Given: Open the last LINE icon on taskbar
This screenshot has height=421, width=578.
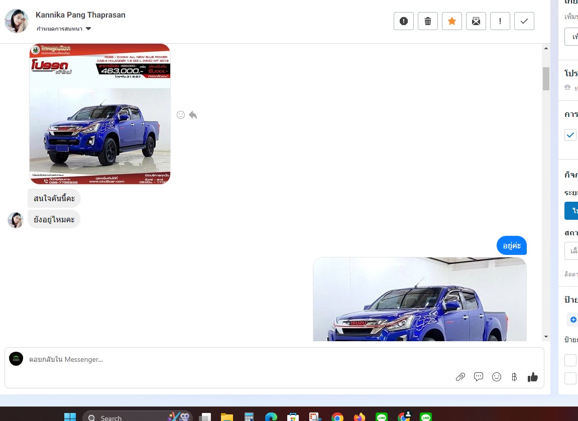Looking at the screenshot, I should click(426, 417).
